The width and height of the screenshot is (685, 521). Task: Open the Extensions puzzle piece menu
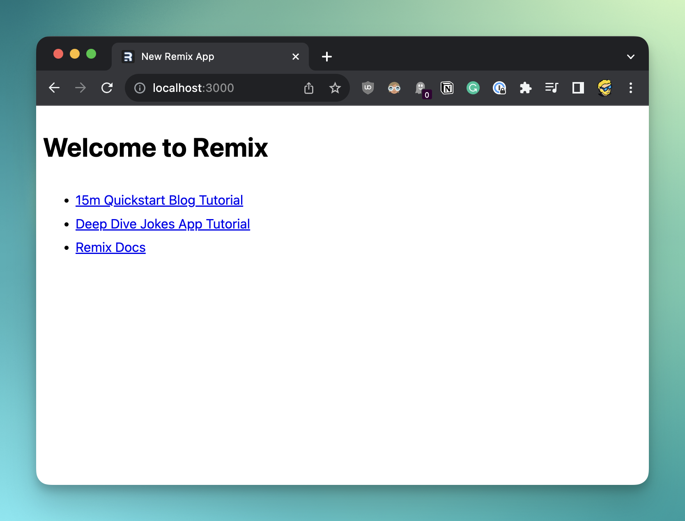525,88
